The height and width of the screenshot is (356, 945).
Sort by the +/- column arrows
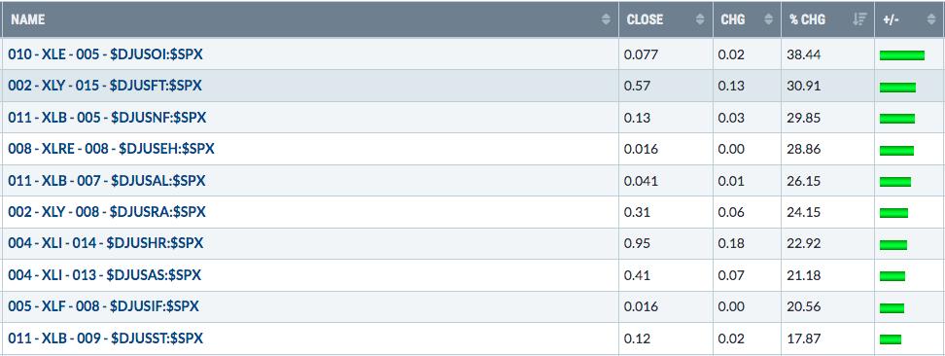[x=931, y=19]
